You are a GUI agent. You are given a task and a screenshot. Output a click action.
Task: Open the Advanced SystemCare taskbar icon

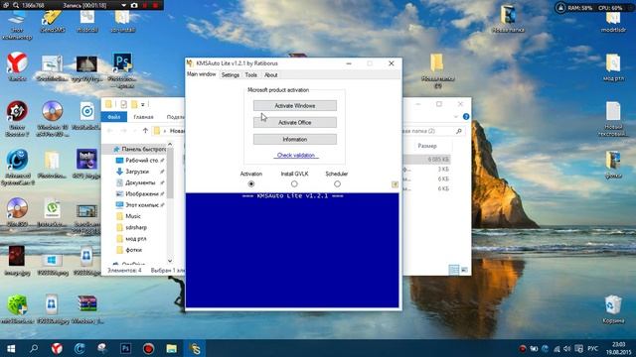(79, 348)
